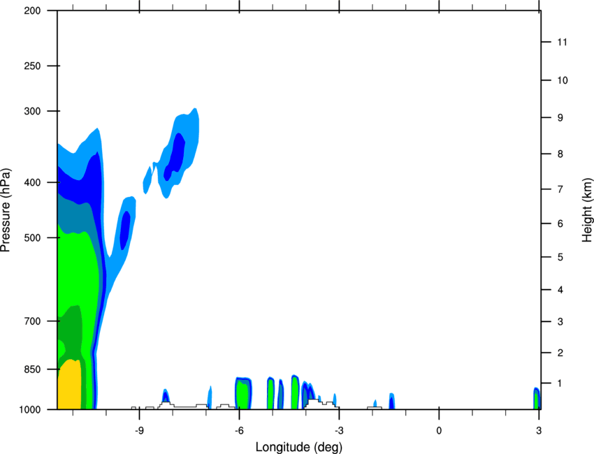The image size is (594, 454).
Task: Click the 7 km height label
Action: [x=560, y=189]
